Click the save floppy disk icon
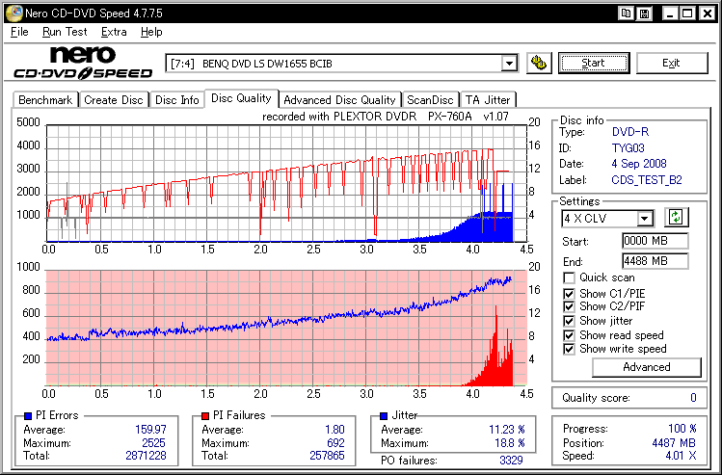Screen dimensions: 722x475 tap(646, 13)
